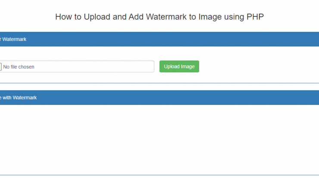Select the 'No file chosen' text
The image size is (319, 178).
pyautogui.click(x=19, y=67)
